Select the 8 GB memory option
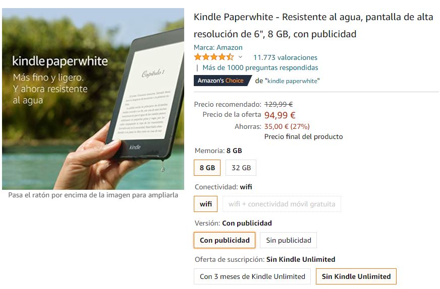 [x=207, y=168]
